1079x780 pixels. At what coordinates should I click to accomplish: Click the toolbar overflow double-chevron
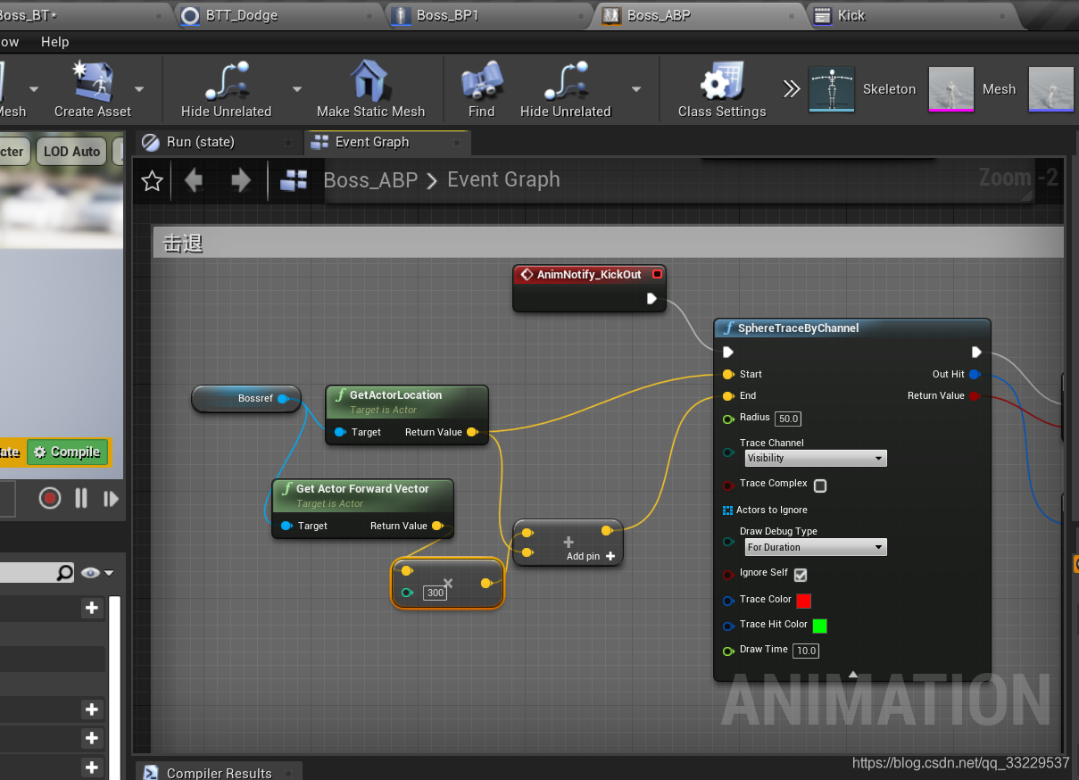point(792,89)
